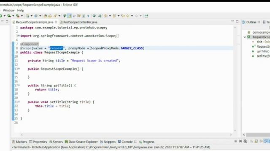Image resolution: width=270 pixels, height=151 pixels.
Task: Collapse setTitle fold marker at line 21
Action: (19, 102)
